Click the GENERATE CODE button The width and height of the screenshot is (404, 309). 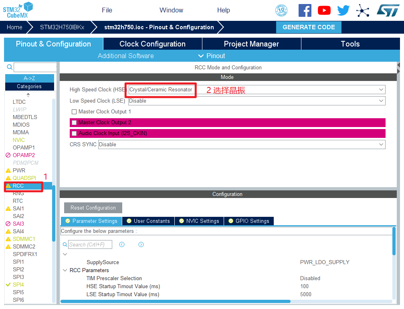[x=309, y=27]
